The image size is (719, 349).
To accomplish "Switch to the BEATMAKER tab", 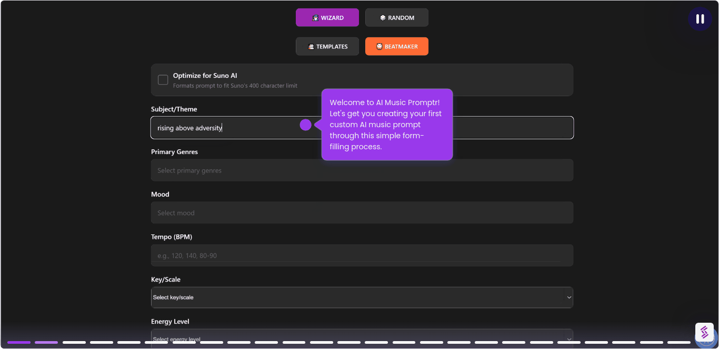I will (397, 46).
